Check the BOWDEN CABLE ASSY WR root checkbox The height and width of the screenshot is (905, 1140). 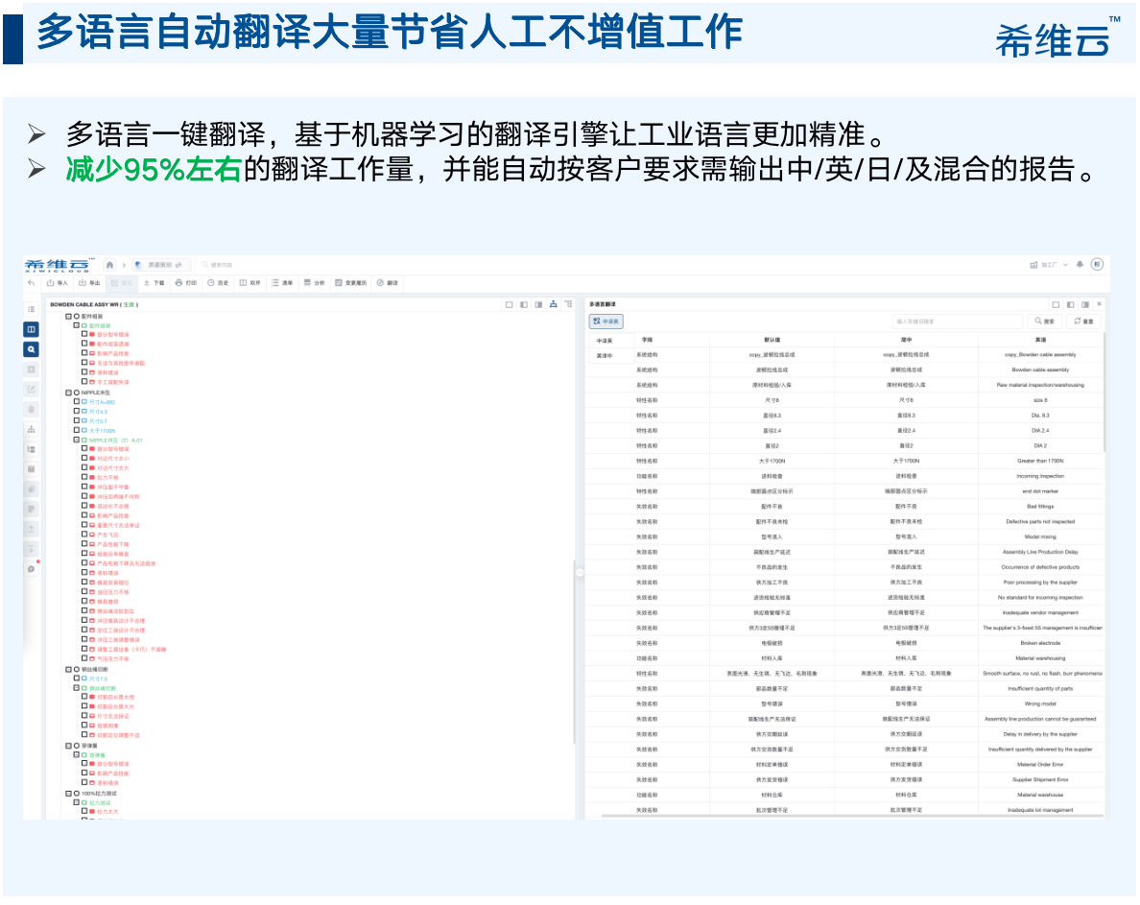[x=69, y=317]
